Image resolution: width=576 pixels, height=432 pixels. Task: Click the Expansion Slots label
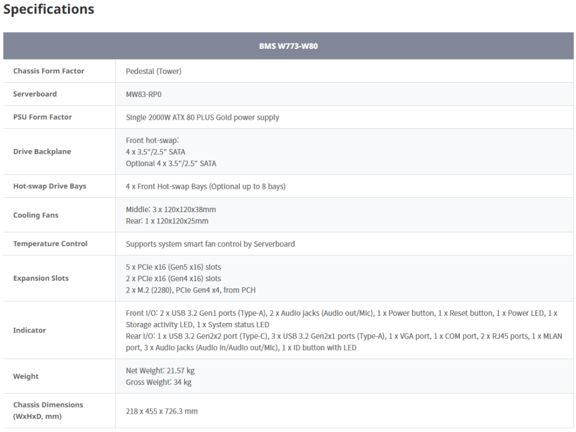41,278
